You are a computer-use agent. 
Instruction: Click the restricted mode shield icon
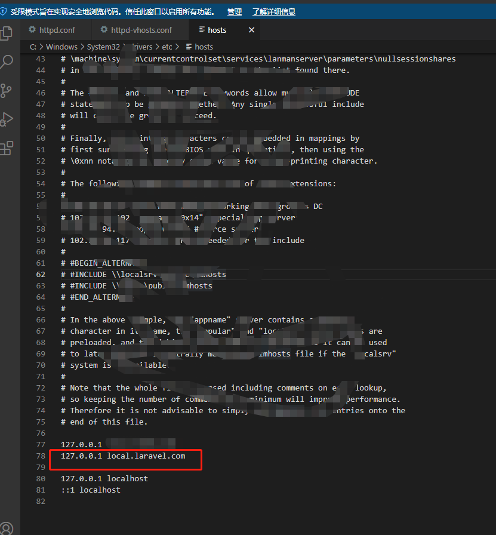[4, 11]
